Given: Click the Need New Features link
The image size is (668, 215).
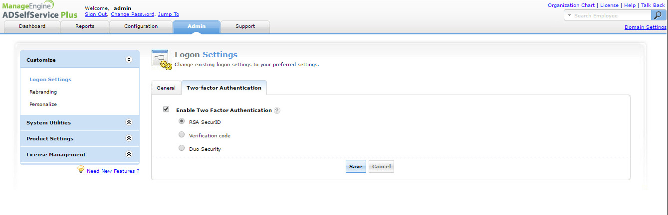Looking at the screenshot, I should pos(113,171).
